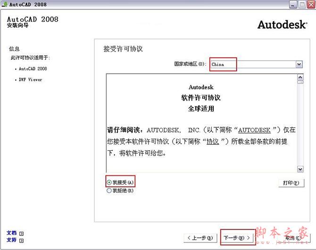Click the underlined '协议' text in agreement
Image resolution: width=316 pixels, height=250 pixels.
click(213, 142)
